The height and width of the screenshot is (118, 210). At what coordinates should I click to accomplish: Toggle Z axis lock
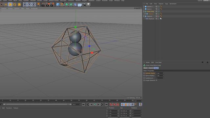pos(33,5)
